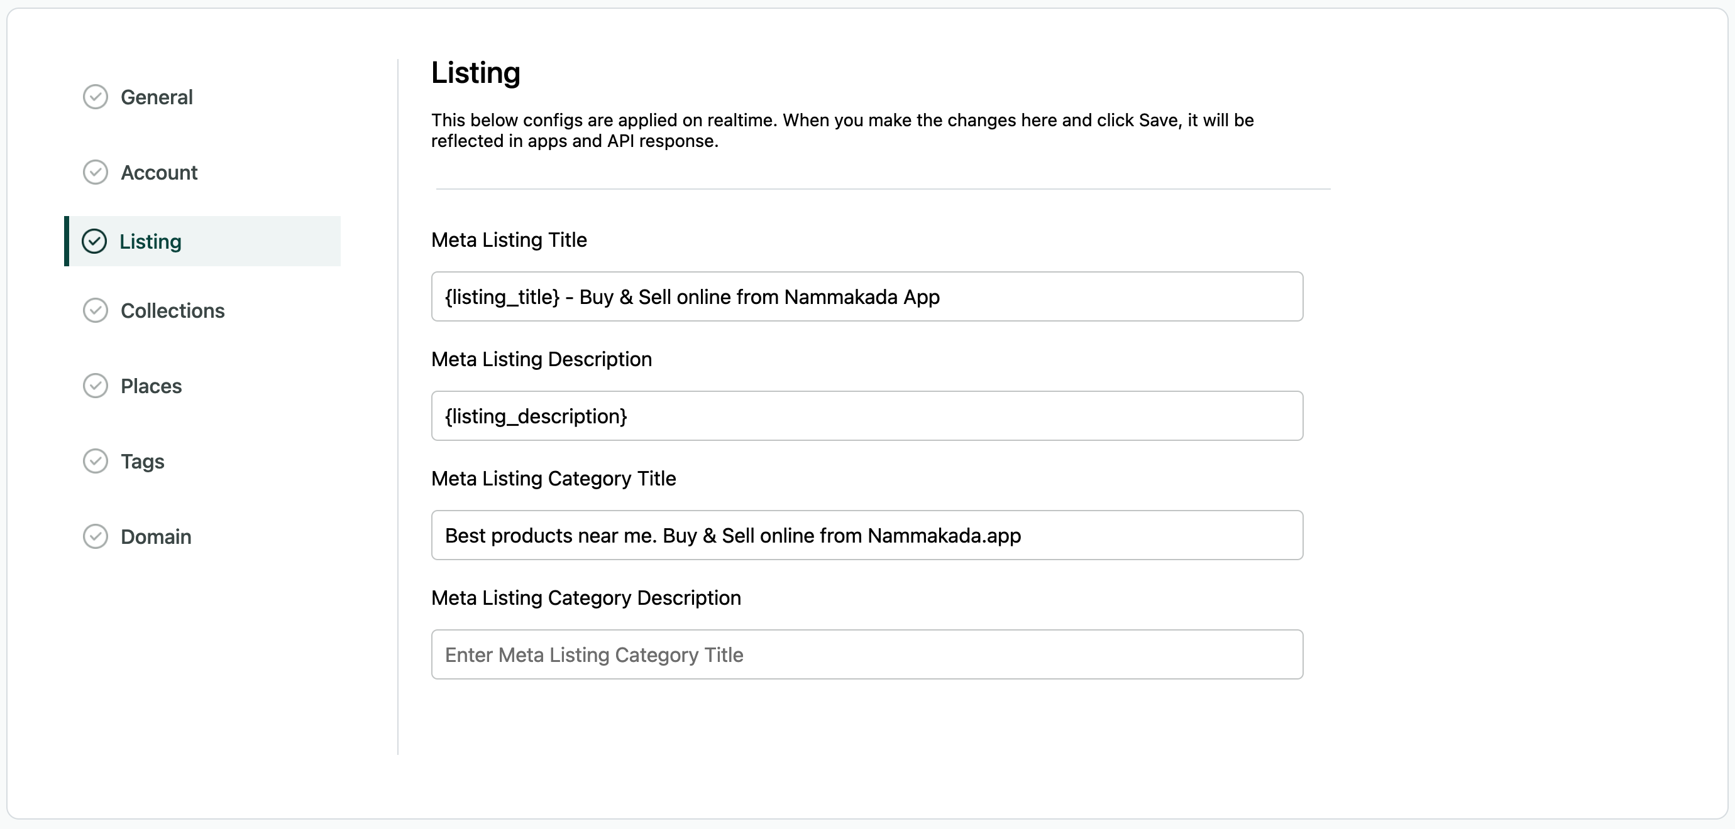Open the Domain settings section
1735x829 pixels.
click(157, 536)
